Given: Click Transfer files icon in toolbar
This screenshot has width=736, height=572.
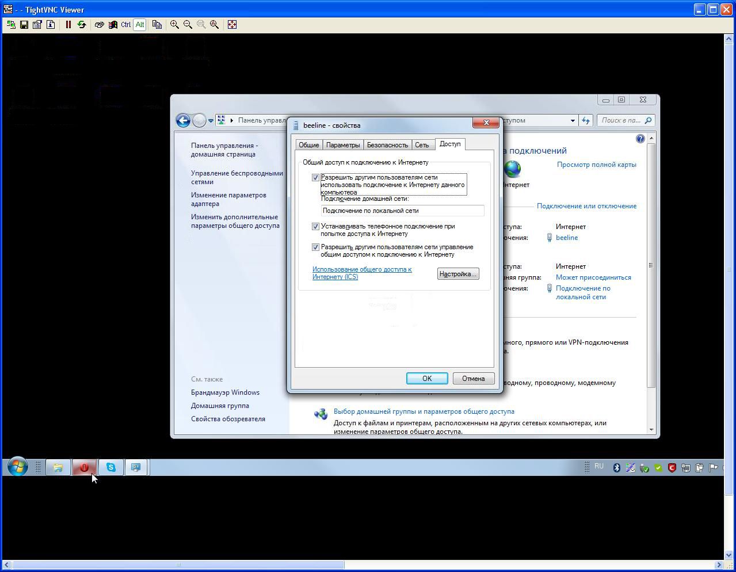Looking at the screenshot, I should pos(157,25).
